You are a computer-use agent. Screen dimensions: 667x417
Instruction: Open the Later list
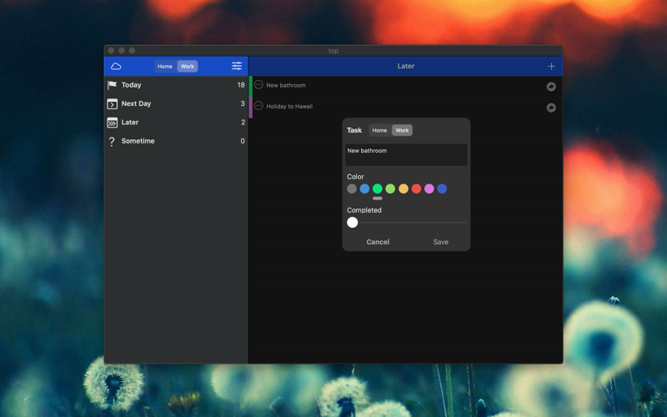coord(176,123)
